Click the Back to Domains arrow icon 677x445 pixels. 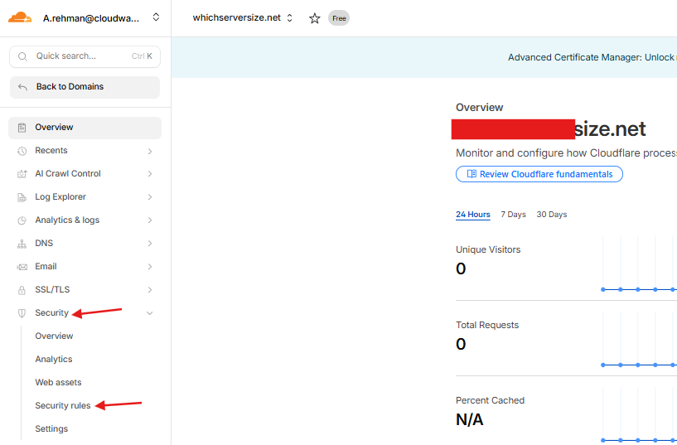[22, 87]
